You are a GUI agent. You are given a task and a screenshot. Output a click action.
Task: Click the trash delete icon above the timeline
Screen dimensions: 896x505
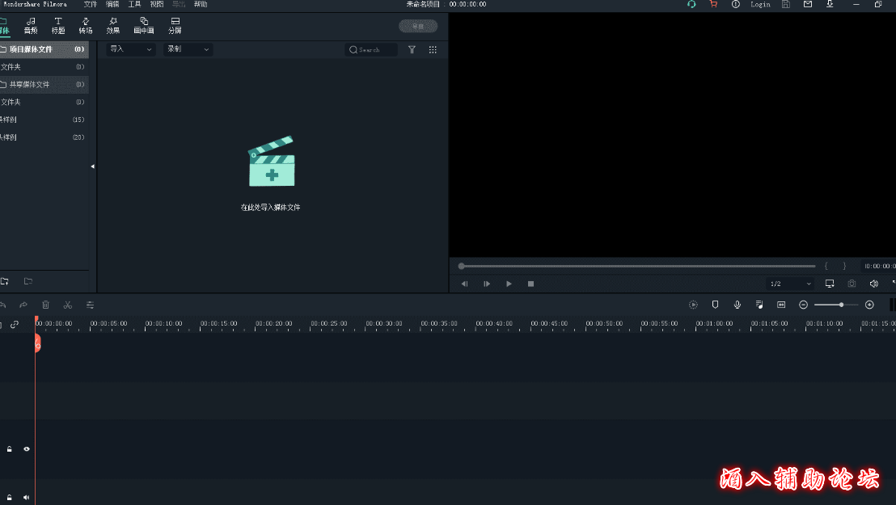pyautogui.click(x=45, y=305)
